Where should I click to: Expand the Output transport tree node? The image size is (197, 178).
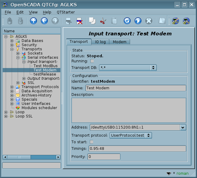pyautogui.click(x=24, y=79)
